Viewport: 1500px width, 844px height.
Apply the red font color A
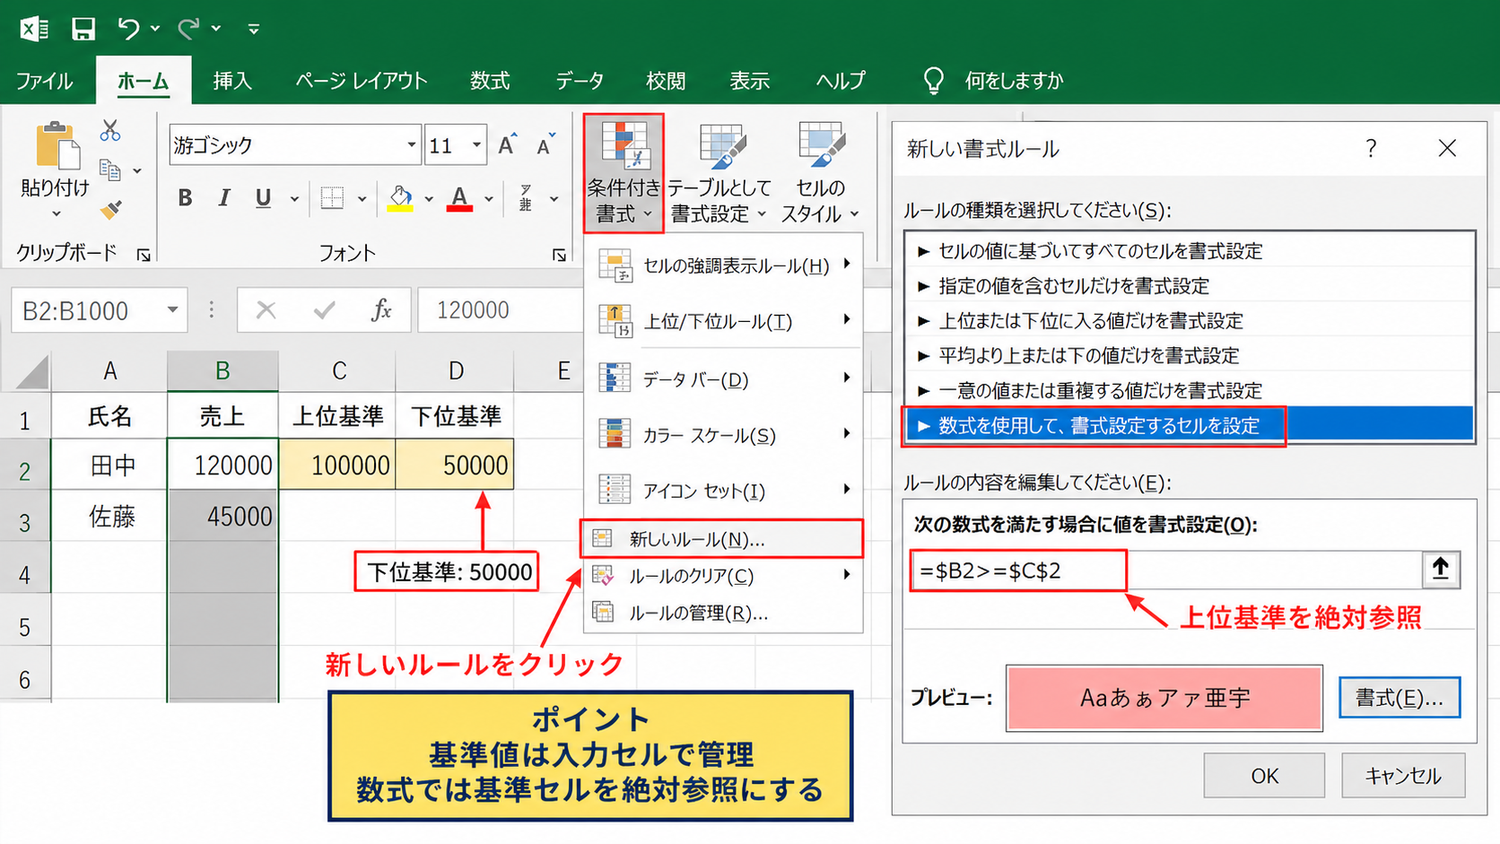point(459,198)
